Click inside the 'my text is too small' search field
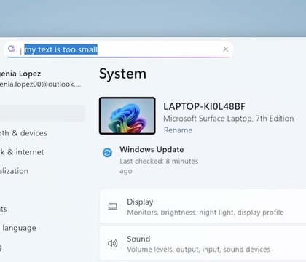Screen dimensions: 306x262 118,49
